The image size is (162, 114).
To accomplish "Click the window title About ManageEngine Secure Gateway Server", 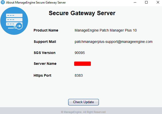I will [36, 3].
